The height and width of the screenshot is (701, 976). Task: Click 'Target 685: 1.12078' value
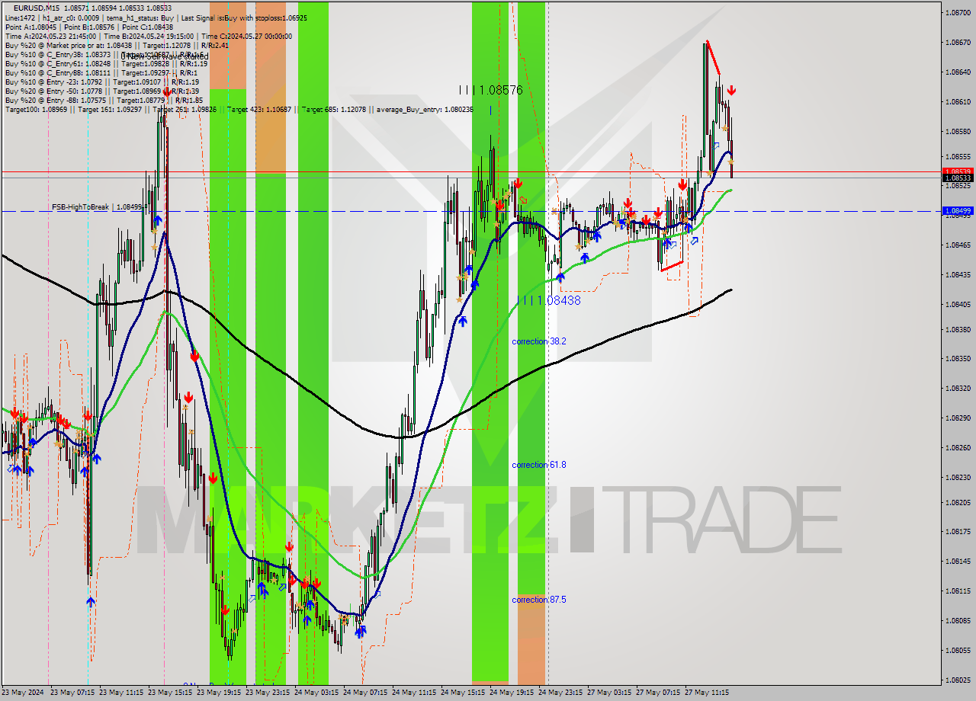334,110
